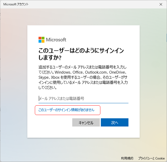Screen dimensions: 167x162
Task: Open このユーザーのサインイン情報がありません link
Action: 66,110
